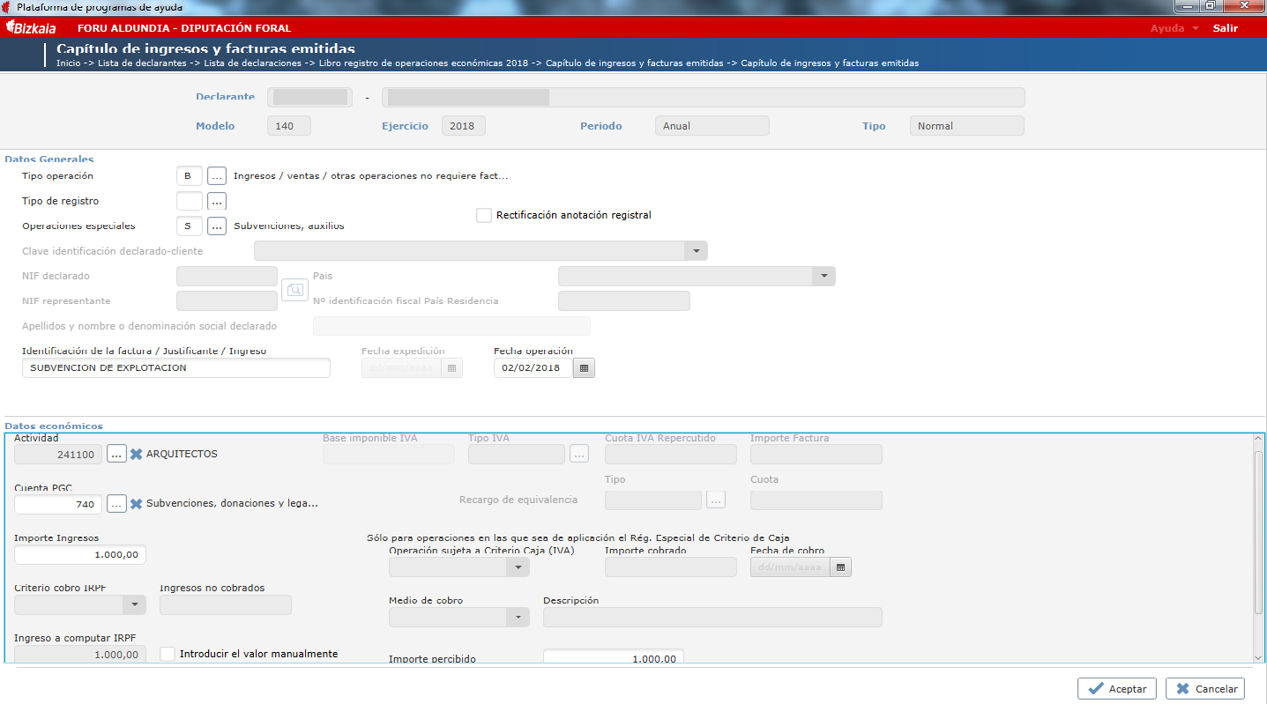Open Fecha de cobro calendar icon
Image resolution: width=1267 pixels, height=704 pixels.
coord(840,567)
